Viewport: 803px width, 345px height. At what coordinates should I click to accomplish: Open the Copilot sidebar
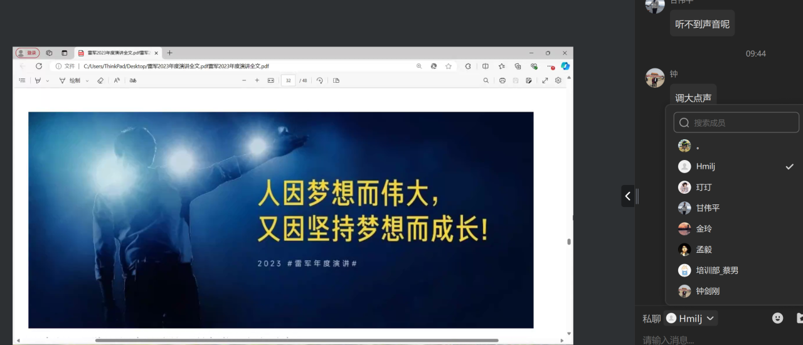click(565, 66)
